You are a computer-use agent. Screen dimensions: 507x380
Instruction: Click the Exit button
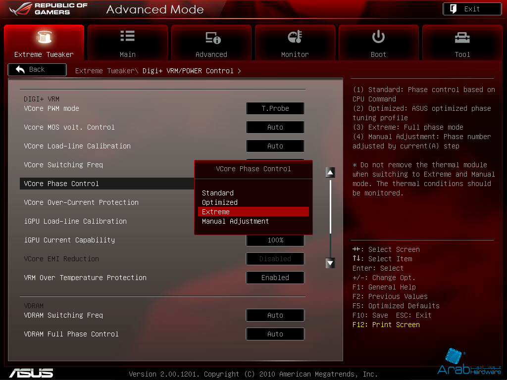pyautogui.click(x=472, y=9)
